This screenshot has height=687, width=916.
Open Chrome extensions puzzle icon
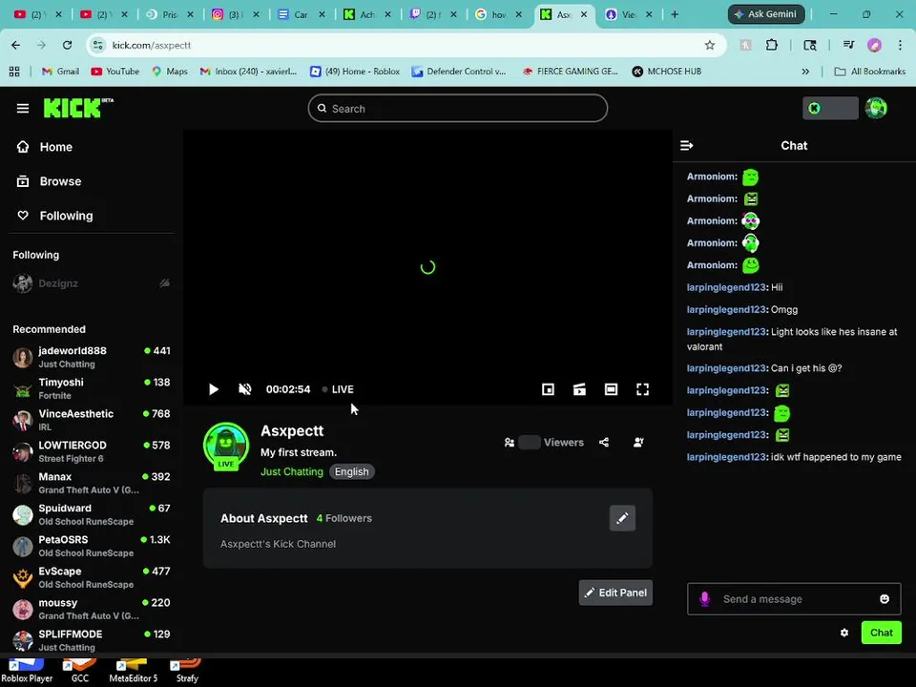(772, 45)
